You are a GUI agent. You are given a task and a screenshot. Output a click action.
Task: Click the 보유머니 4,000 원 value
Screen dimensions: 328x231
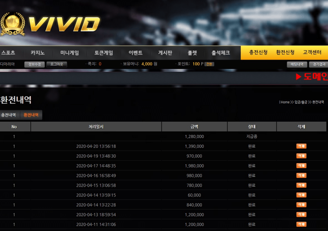149,64
